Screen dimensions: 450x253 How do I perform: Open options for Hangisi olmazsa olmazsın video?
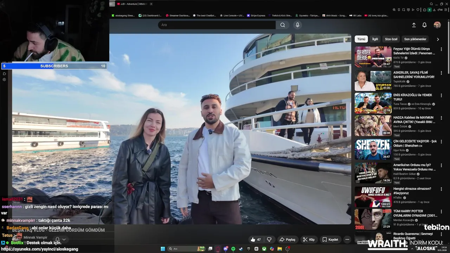(441, 189)
